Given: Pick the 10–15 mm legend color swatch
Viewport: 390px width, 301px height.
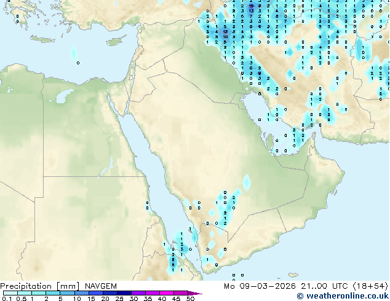Looking at the screenshot, I should [82, 293].
